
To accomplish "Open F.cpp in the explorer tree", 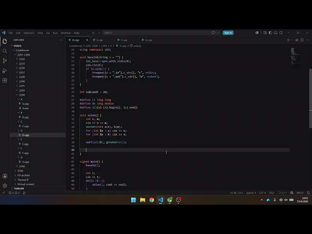I will pyautogui.click(x=25, y=153).
